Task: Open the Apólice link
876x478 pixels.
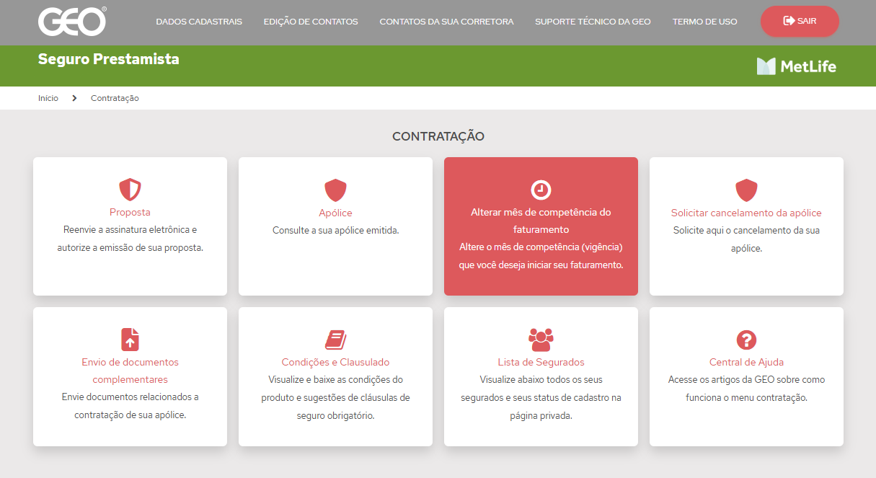Action: 335,213
